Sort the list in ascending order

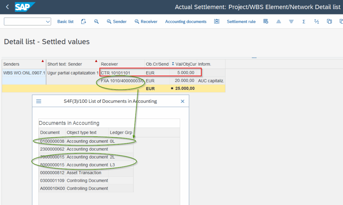[279, 21]
